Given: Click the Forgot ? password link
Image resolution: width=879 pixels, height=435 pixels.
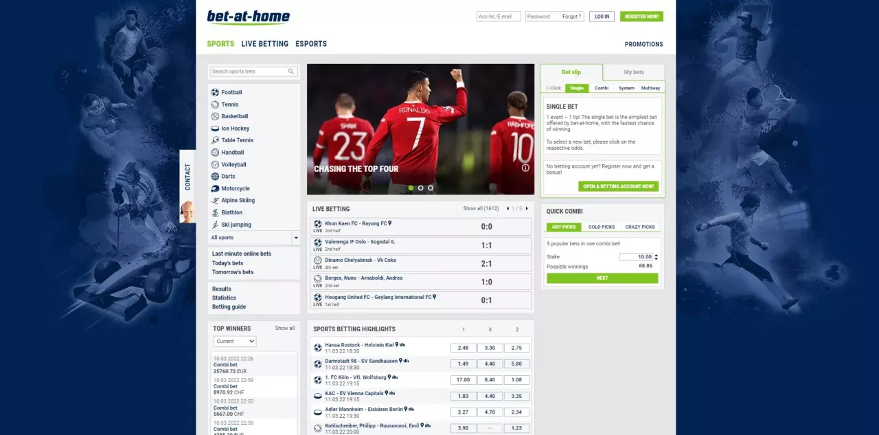Looking at the screenshot, I should pos(572,16).
